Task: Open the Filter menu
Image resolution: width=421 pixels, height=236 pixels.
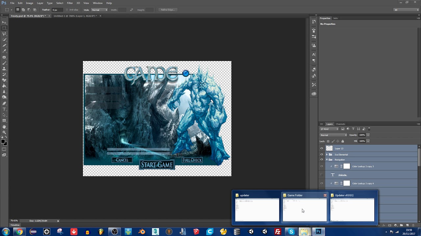Action: [x=70, y=3]
